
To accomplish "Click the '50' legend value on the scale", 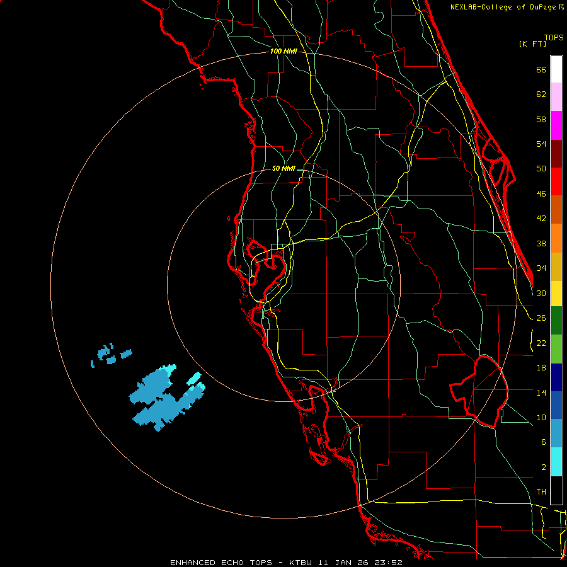I will [541, 168].
